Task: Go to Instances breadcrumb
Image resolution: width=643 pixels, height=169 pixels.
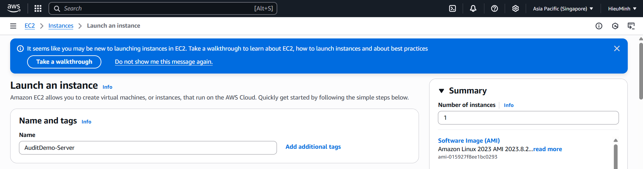Action: point(61,26)
